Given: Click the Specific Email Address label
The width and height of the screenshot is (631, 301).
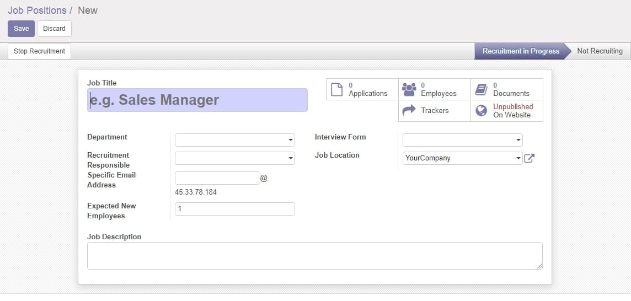Looking at the screenshot, I should 111,180.
